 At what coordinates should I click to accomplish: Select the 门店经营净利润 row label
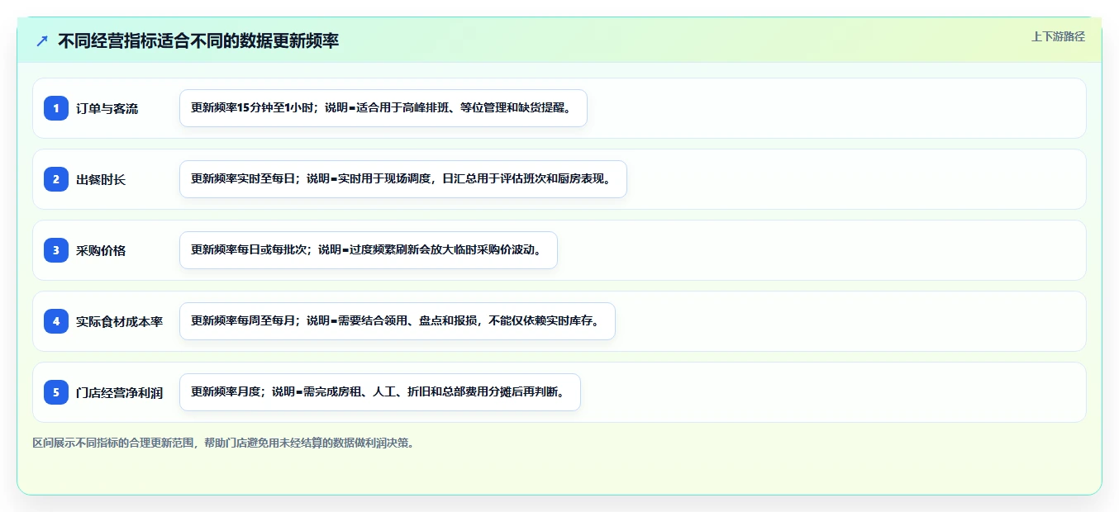[120, 392]
